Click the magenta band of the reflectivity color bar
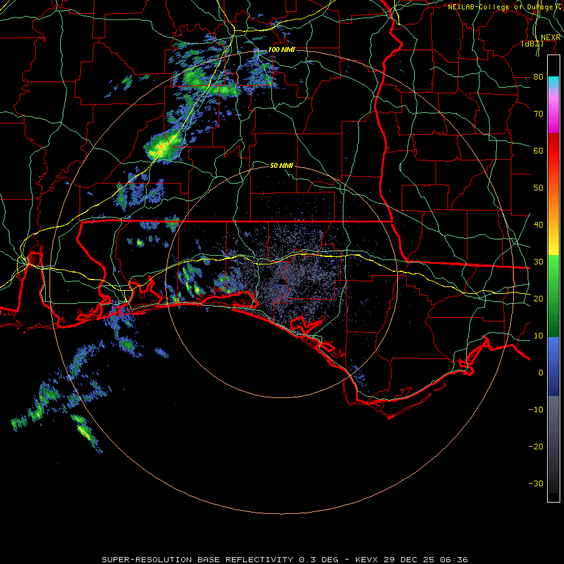This screenshot has height=564, width=564. coord(553,115)
